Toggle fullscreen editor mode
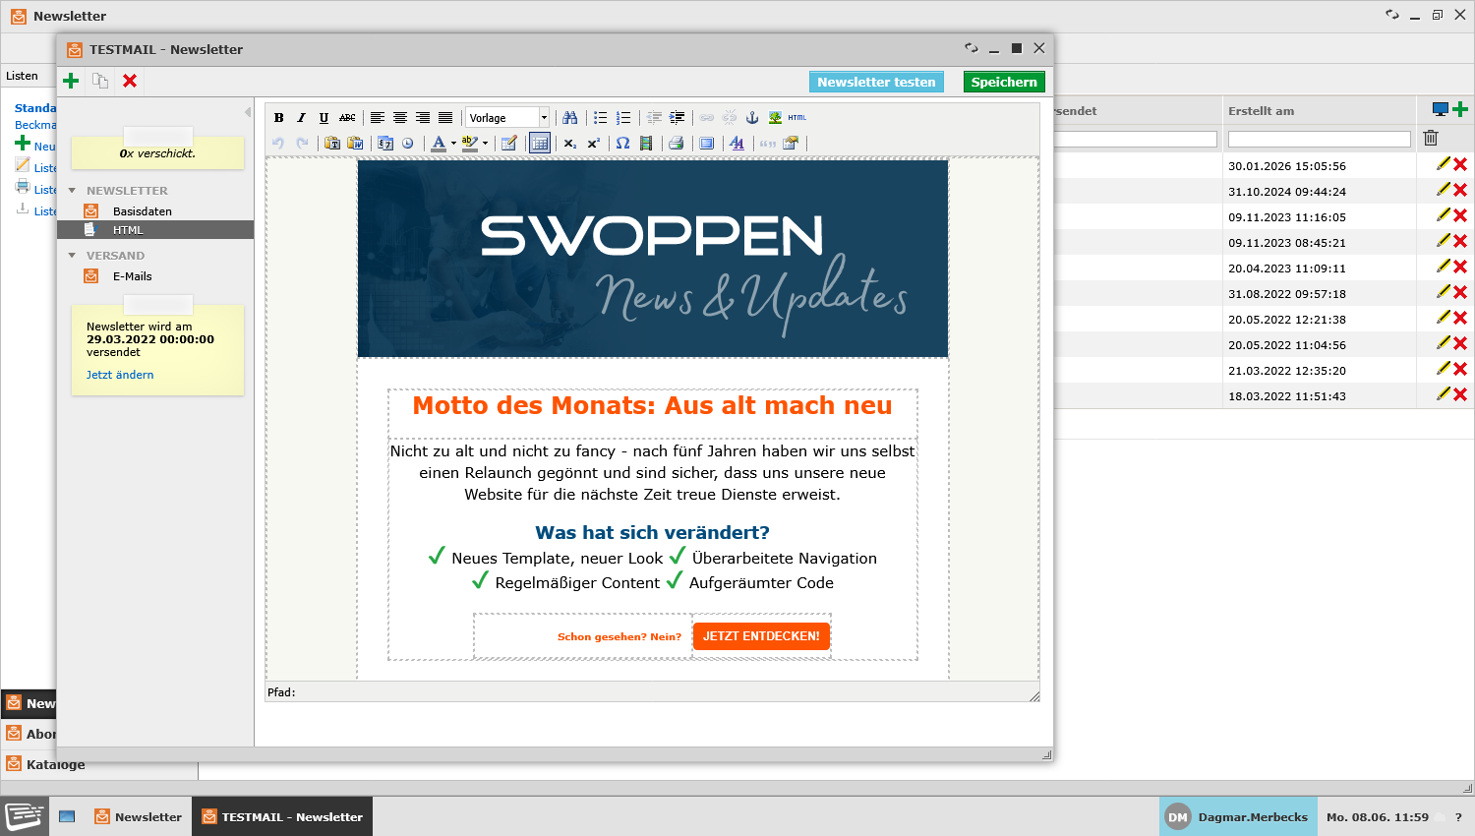Viewport: 1475px width, 836px height. point(706,144)
